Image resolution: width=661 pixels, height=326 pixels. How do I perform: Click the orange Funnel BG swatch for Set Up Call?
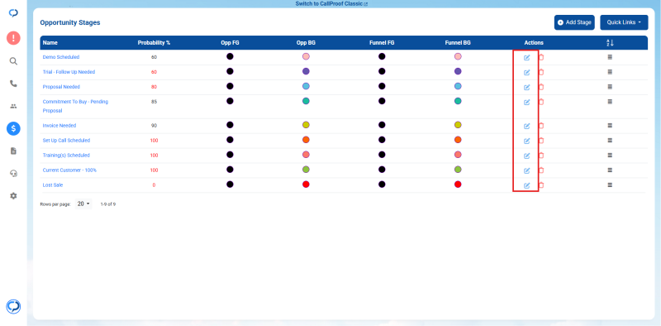tap(458, 139)
